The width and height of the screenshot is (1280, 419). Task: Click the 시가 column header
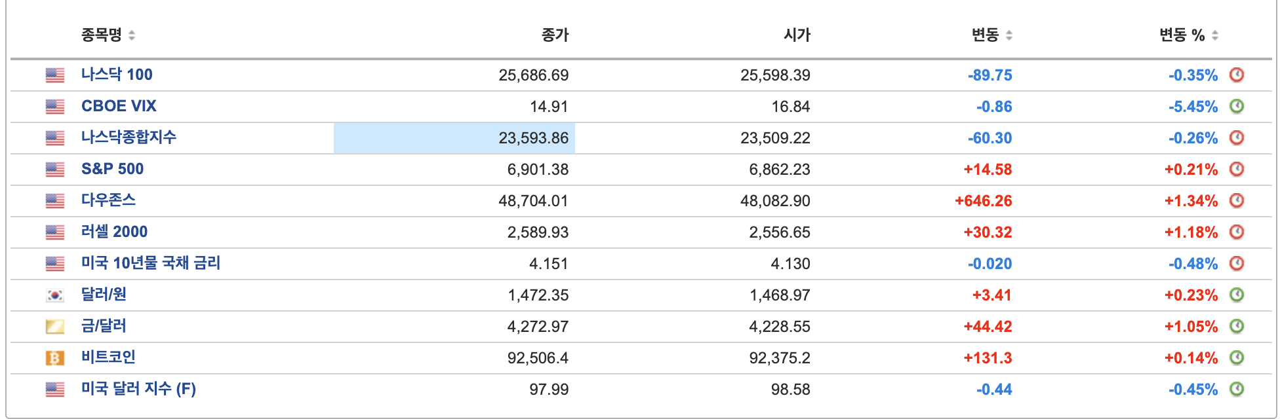pyautogui.click(x=797, y=35)
